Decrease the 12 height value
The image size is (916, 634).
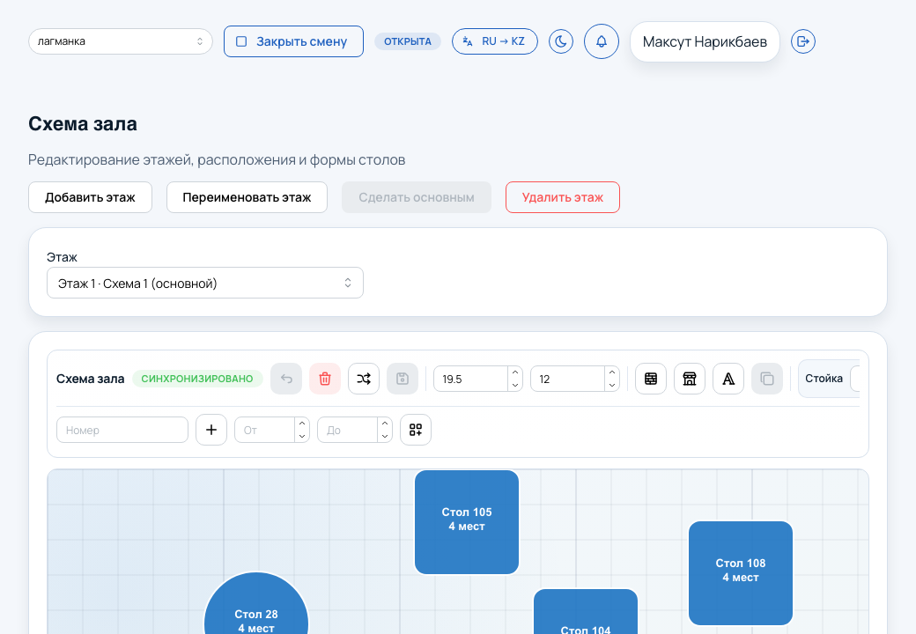click(611, 386)
